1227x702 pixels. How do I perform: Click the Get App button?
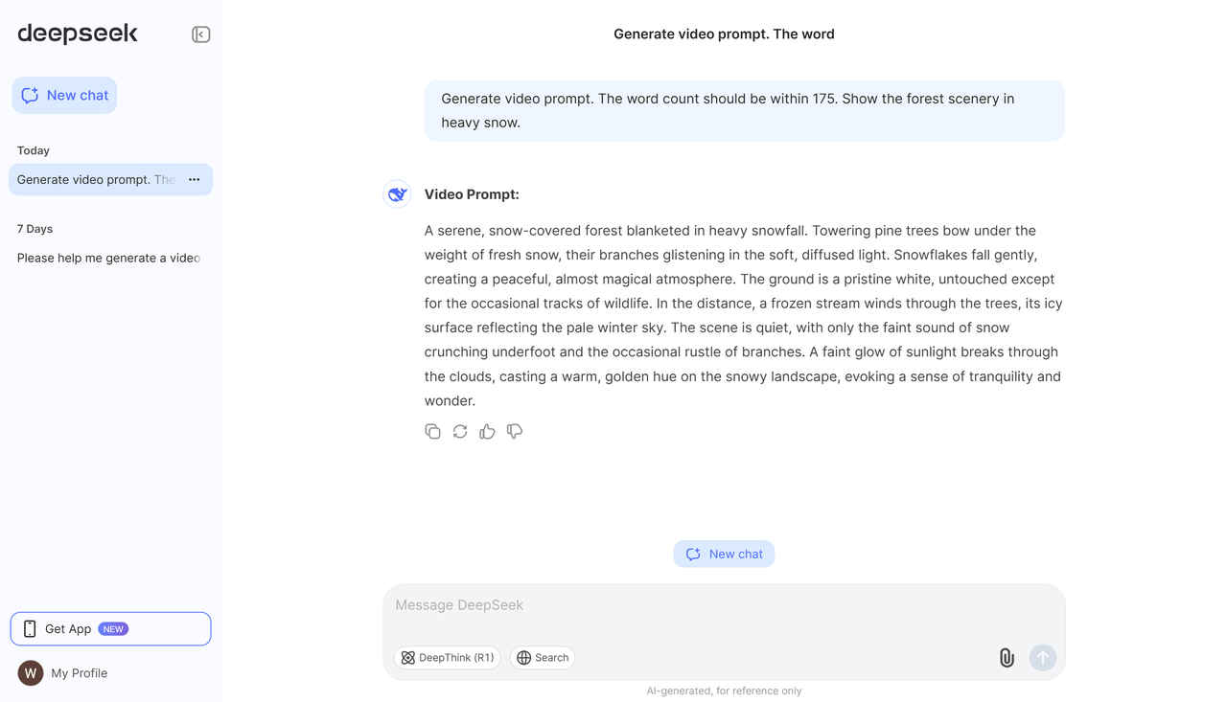pos(110,628)
